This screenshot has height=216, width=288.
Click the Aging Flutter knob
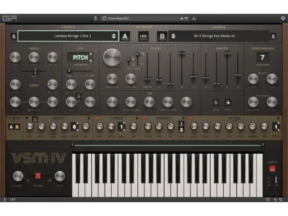(x=52, y=84)
